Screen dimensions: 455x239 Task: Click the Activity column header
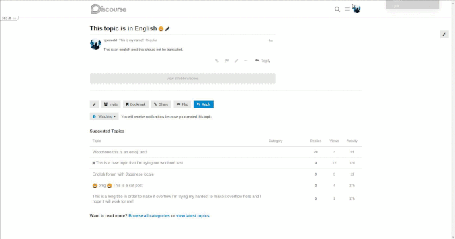(352, 141)
